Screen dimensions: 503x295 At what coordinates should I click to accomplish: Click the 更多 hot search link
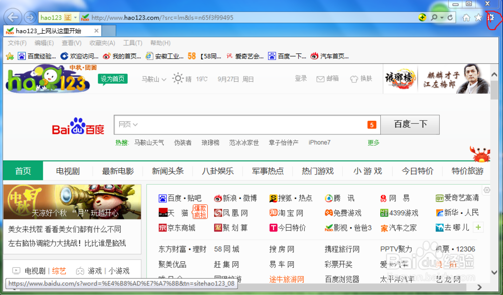click(373, 142)
